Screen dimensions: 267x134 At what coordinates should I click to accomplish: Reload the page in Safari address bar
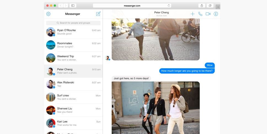coord(169,6)
